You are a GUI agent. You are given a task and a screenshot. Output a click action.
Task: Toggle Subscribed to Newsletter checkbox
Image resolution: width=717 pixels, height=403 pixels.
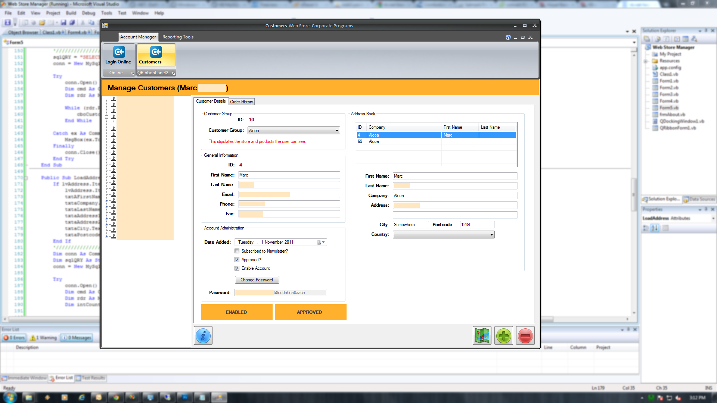pyautogui.click(x=237, y=251)
